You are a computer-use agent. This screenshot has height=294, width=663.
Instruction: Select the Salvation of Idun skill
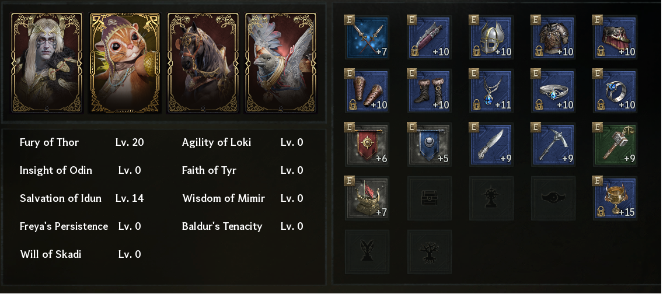point(60,198)
